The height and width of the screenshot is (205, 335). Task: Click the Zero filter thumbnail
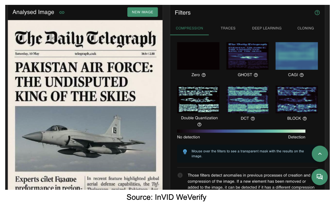coord(198,56)
